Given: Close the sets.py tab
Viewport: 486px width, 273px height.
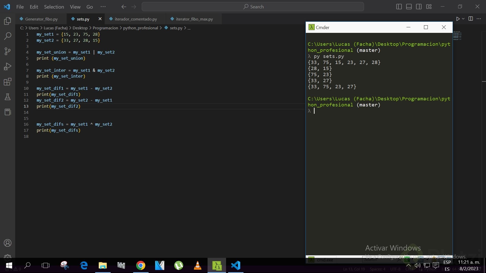Looking at the screenshot, I should coord(100,19).
